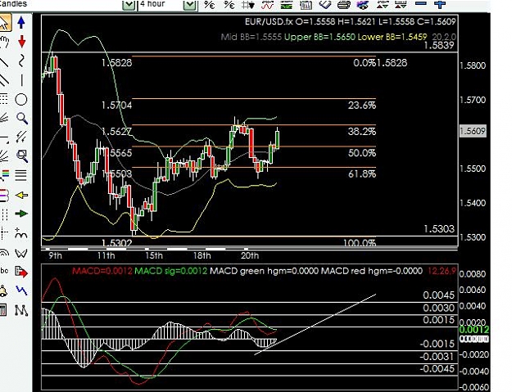512x392 pixels.
Task: Click the MACD 12,26,9 parameters text
Action: [x=442, y=271]
